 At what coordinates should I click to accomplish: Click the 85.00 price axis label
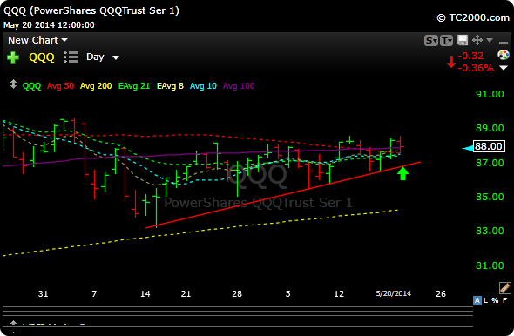click(x=490, y=197)
